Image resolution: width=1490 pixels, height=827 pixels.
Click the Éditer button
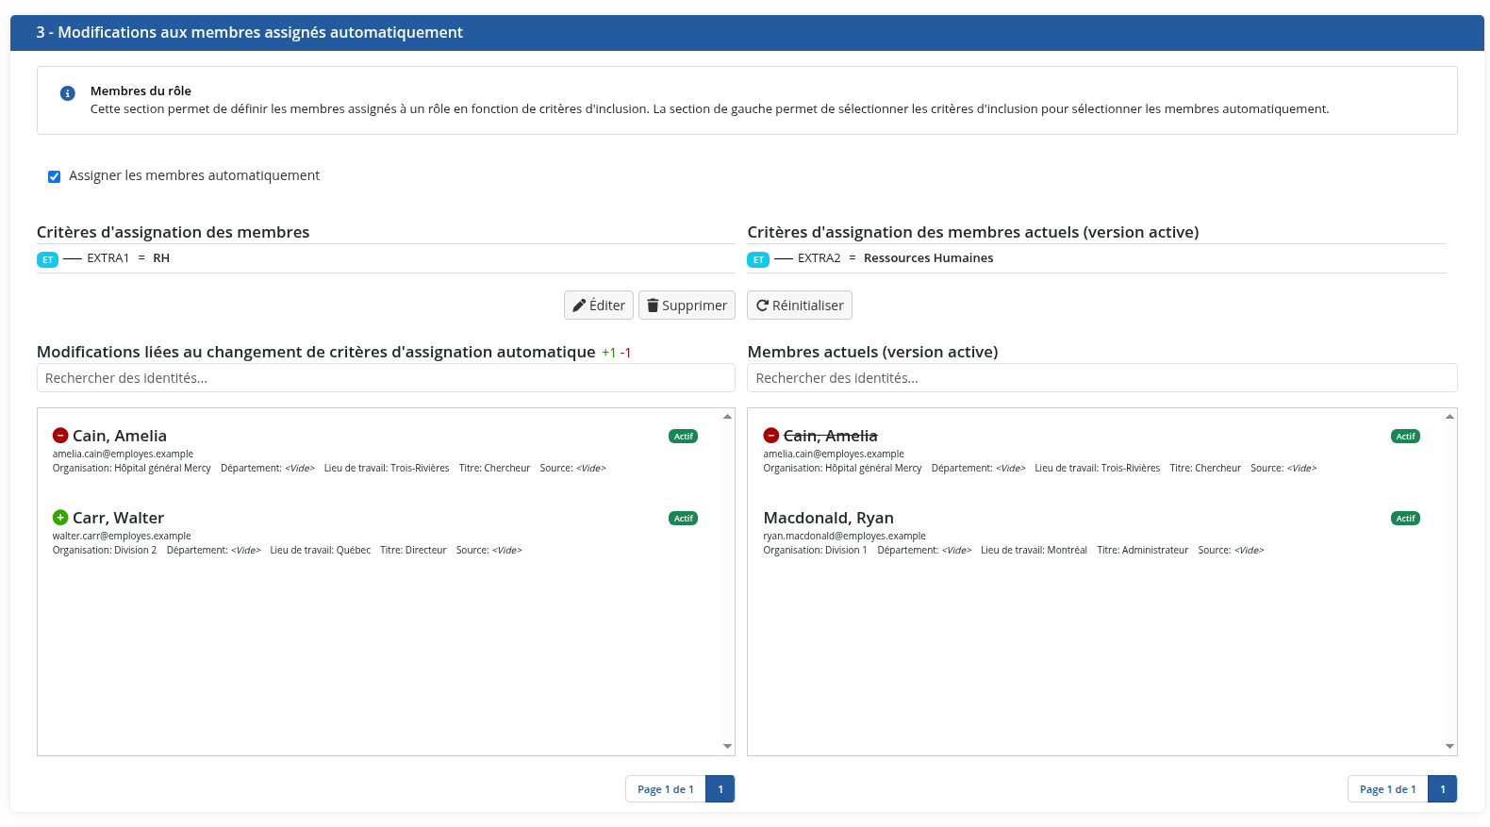[599, 306]
